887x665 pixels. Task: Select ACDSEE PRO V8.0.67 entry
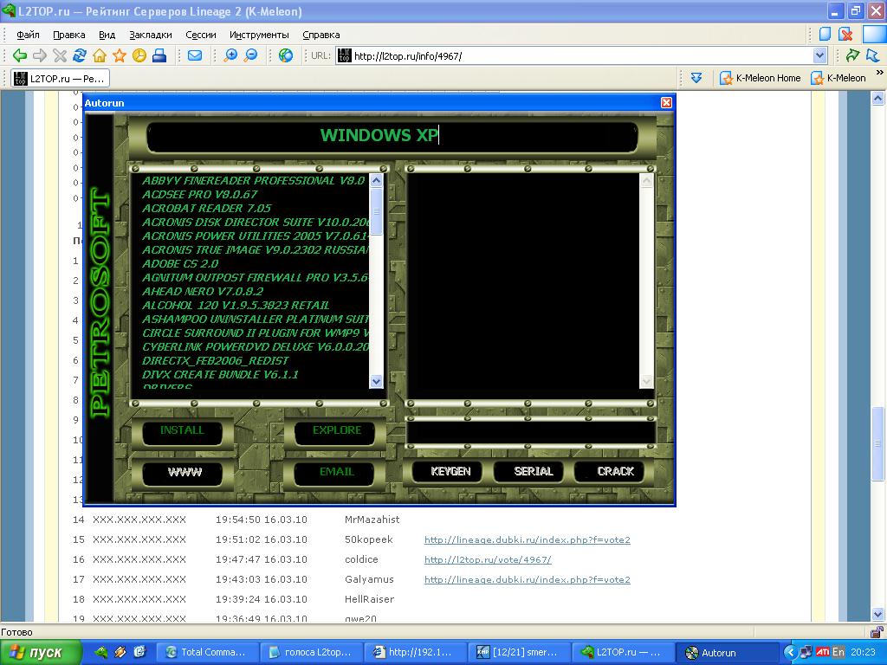coord(200,195)
